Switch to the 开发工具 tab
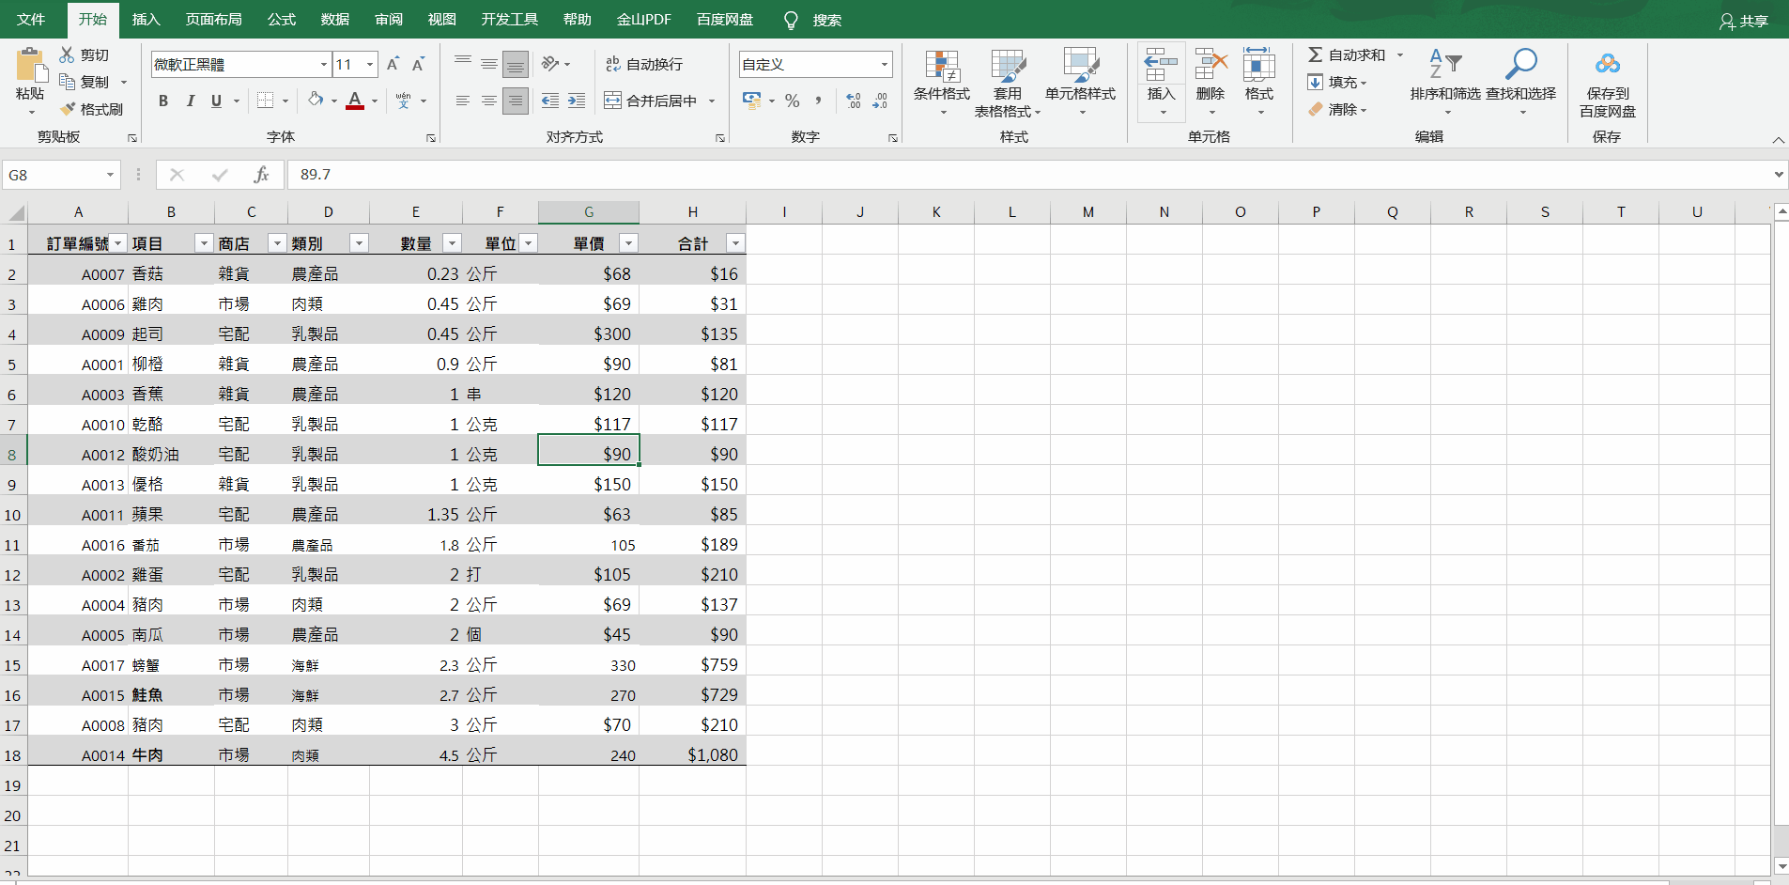Viewport: 1789px width, 885px height. click(509, 20)
